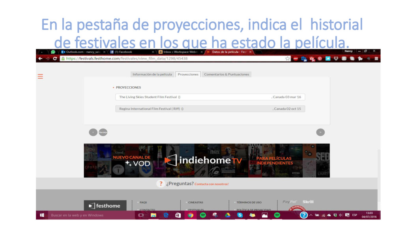The width and height of the screenshot is (404, 227).
Task: Open the Windows Store taskbar icon
Action: (x=178, y=215)
